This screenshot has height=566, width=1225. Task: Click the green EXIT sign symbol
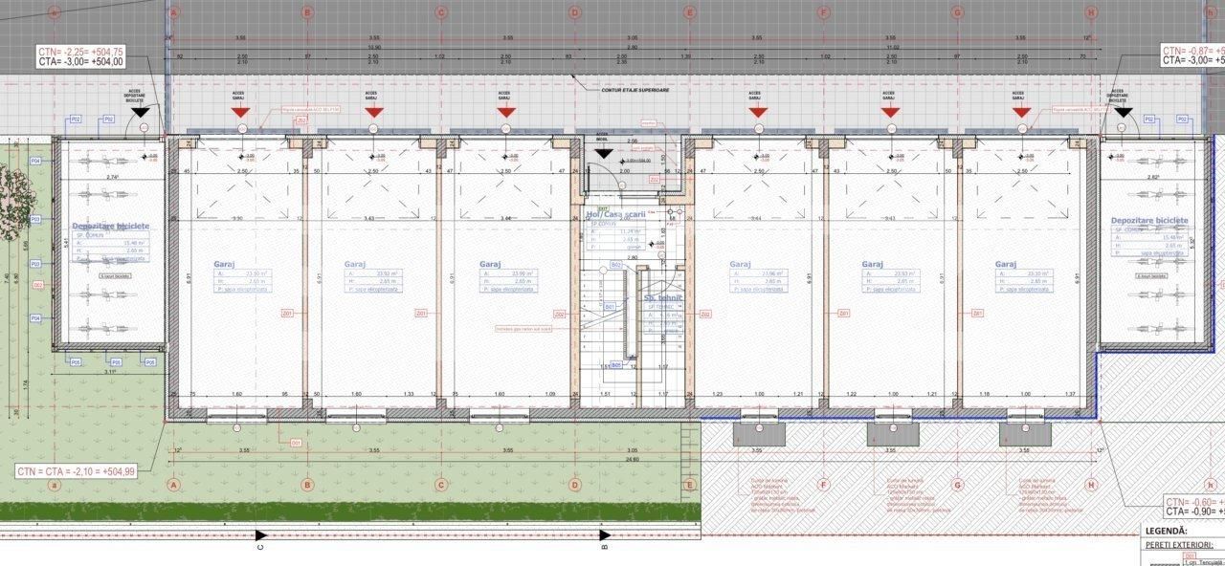pyautogui.click(x=603, y=207)
